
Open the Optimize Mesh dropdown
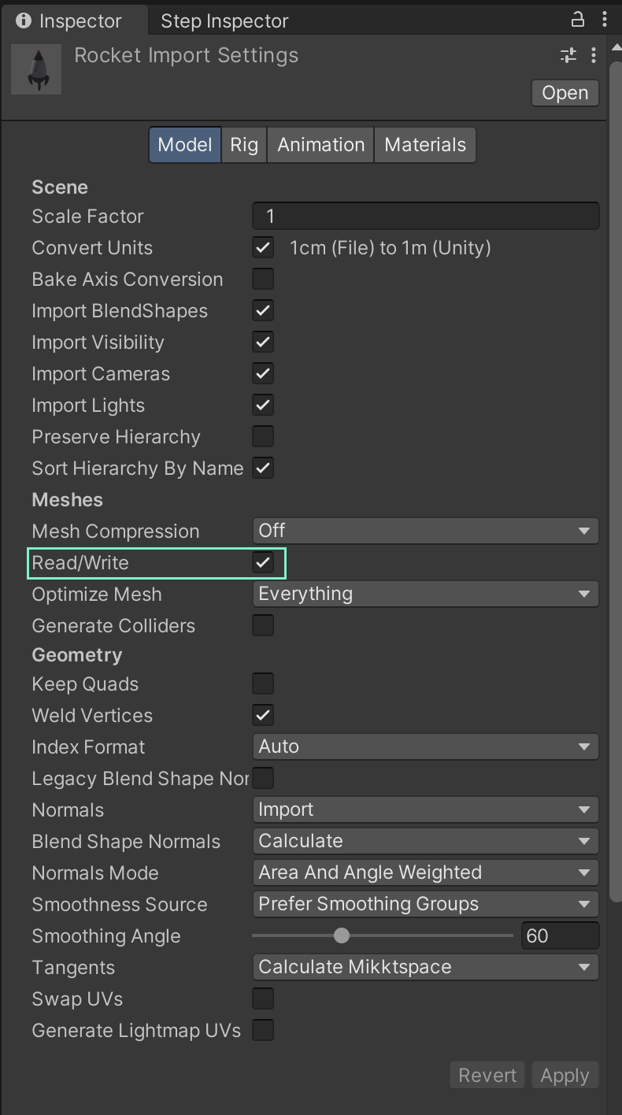(x=425, y=594)
